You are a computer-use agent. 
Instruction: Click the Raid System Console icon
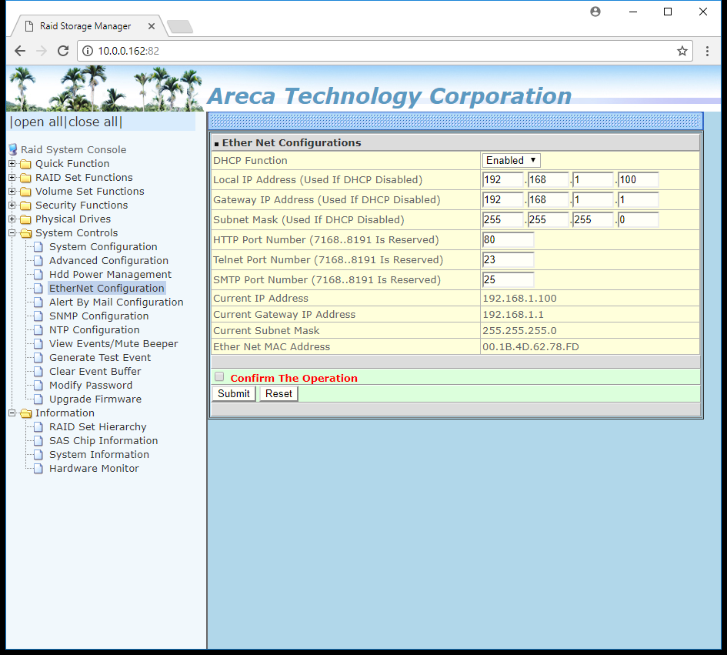point(13,149)
